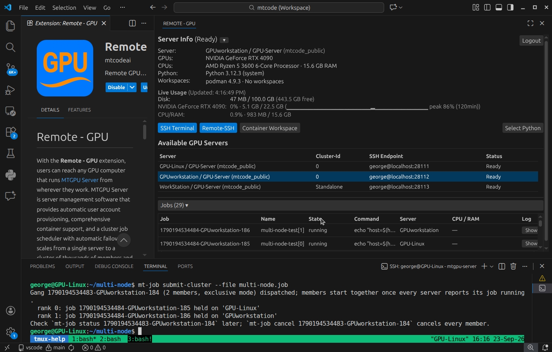
Task: Open the File menu
Action: coord(23,7)
